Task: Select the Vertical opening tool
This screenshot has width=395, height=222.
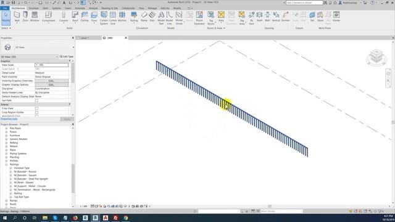Action: point(276,17)
